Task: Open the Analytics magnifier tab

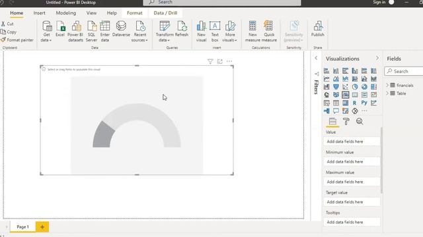Action: pos(360,121)
